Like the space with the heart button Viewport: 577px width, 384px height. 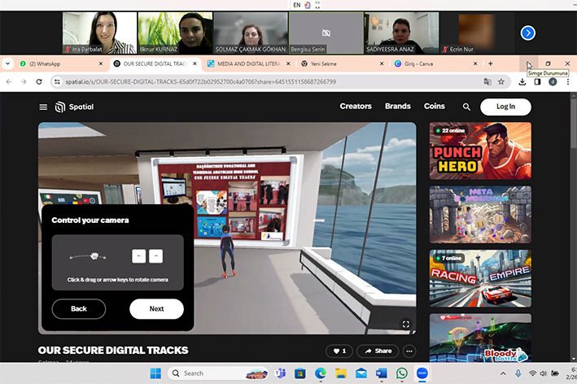click(x=339, y=351)
